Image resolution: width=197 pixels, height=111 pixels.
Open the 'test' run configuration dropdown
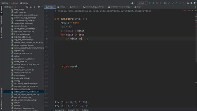(x=142, y=3)
